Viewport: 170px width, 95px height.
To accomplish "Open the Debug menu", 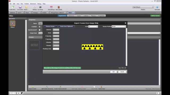I will pos(39,4).
